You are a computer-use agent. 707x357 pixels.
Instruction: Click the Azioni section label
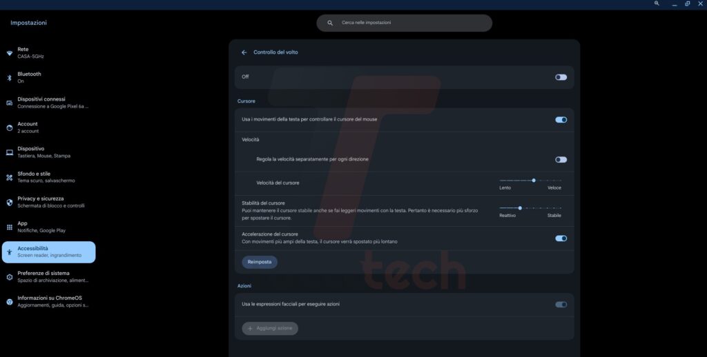pos(244,286)
